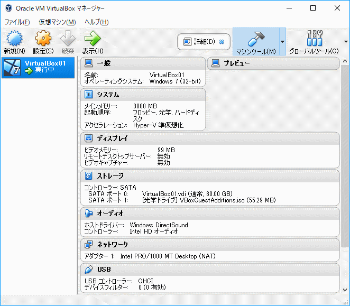Image resolution: width=350 pixels, height=306 pixels.
Task: Select マシンツール(M) hammer icon
Action: point(256,39)
